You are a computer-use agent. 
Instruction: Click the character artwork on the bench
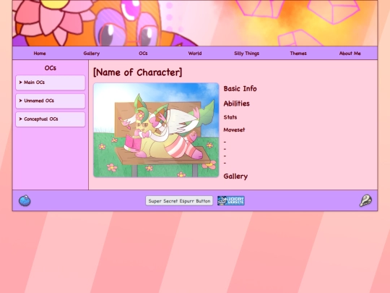tap(156, 130)
